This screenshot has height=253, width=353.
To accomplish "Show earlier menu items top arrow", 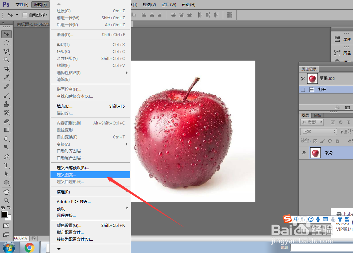I will [59, 4].
